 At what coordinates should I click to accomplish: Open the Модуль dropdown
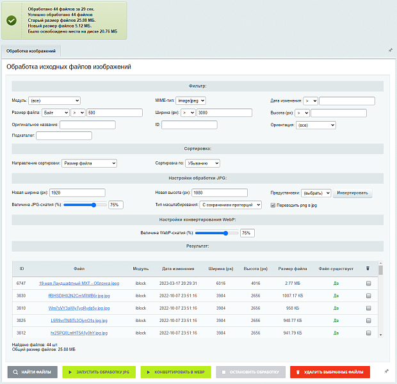54,100
